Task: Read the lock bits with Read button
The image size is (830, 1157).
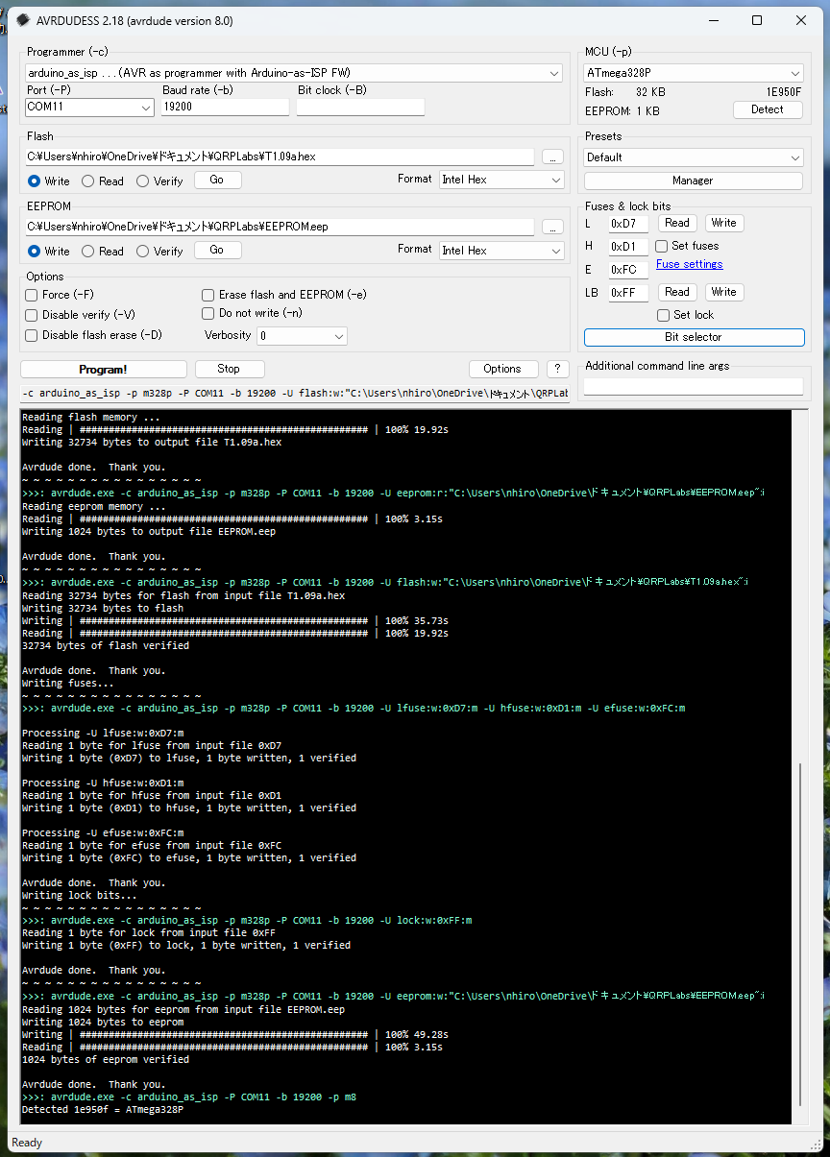Action: (x=677, y=292)
